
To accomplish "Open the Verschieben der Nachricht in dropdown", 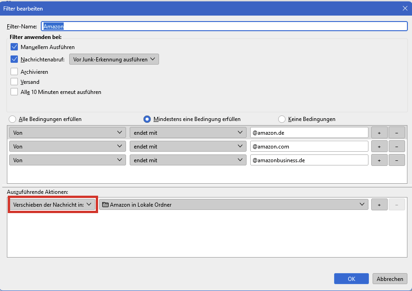I will (53, 204).
